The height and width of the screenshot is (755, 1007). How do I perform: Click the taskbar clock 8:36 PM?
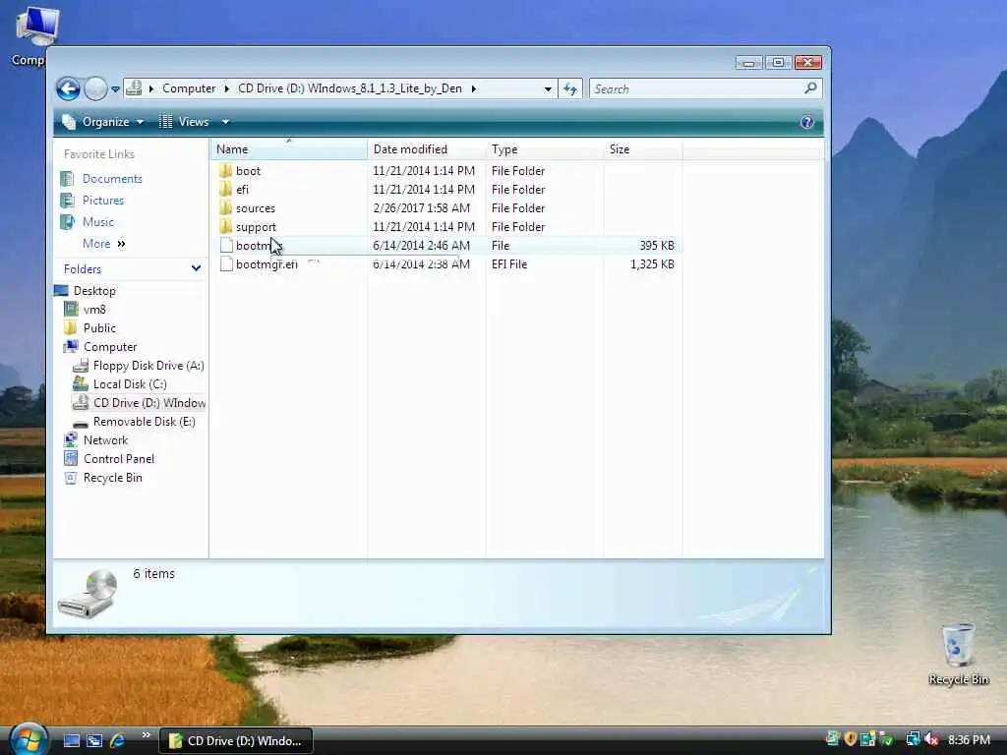(x=969, y=740)
